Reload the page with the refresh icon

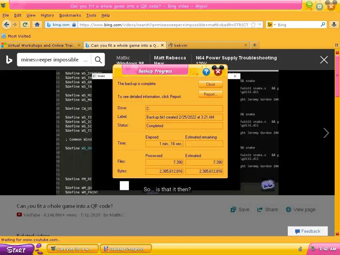pos(25,25)
